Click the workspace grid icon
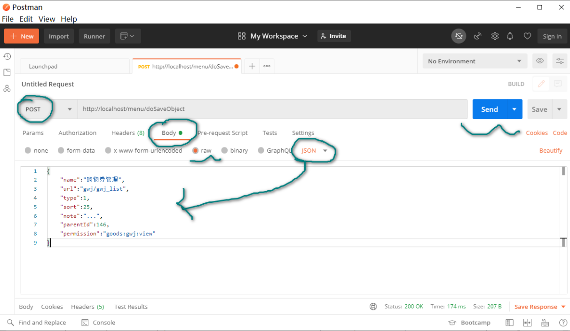 [x=242, y=36]
